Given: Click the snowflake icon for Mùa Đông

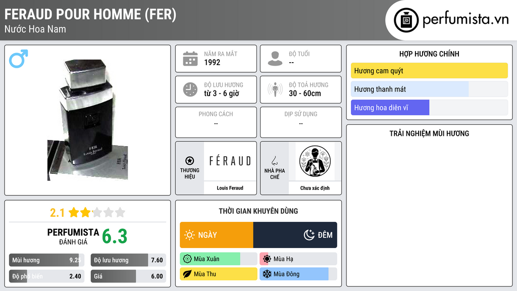Looking at the screenshot, I should tap(267, 274).
